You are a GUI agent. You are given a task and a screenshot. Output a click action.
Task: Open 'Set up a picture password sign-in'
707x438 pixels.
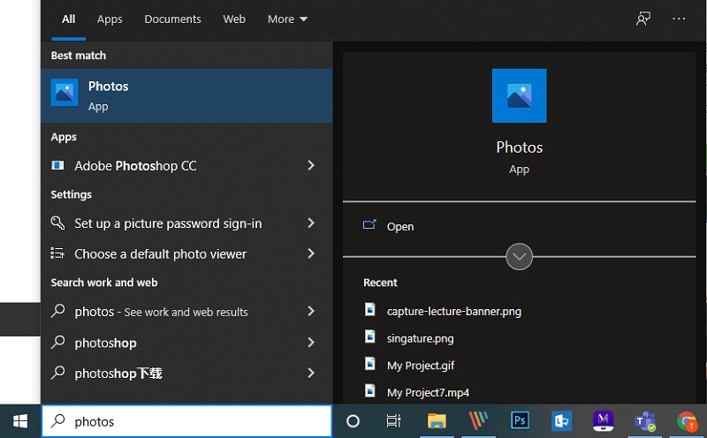[x=186, y=223]
